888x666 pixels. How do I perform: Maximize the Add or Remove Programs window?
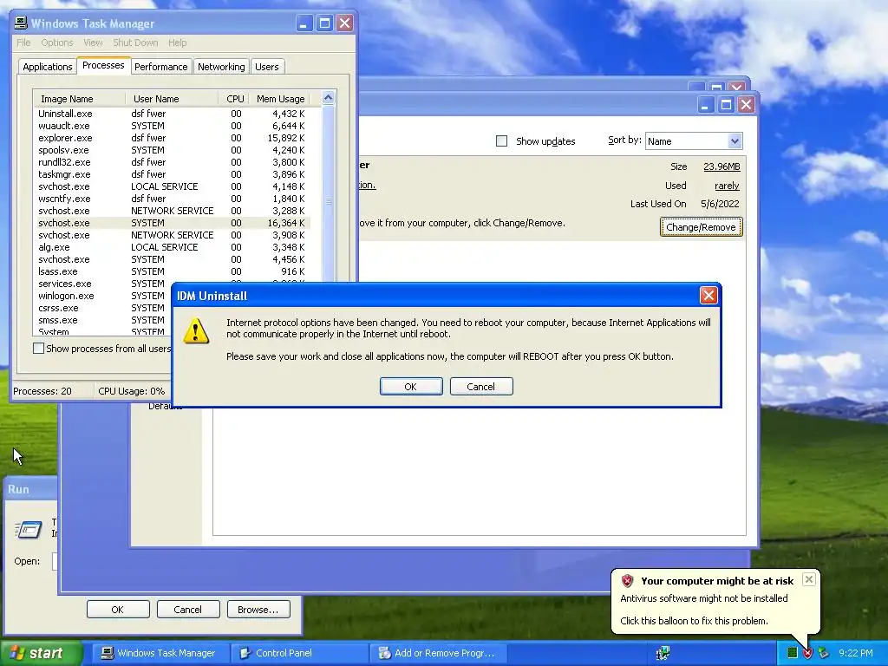pyautogui.click(x=726, y=105)
